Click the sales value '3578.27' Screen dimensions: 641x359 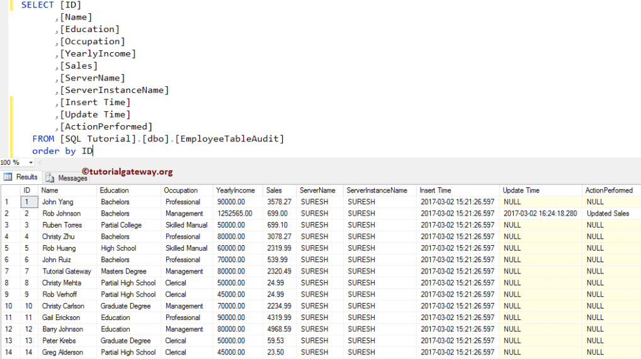(279, 202)
